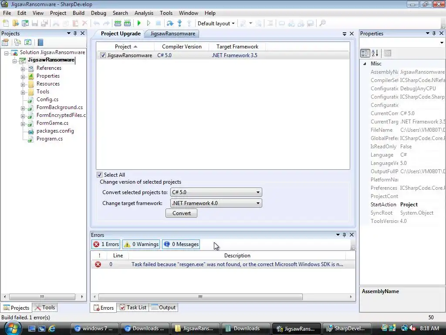
Task: Open Convert selected projects to dropdown
Action: (x=216, y=192)
